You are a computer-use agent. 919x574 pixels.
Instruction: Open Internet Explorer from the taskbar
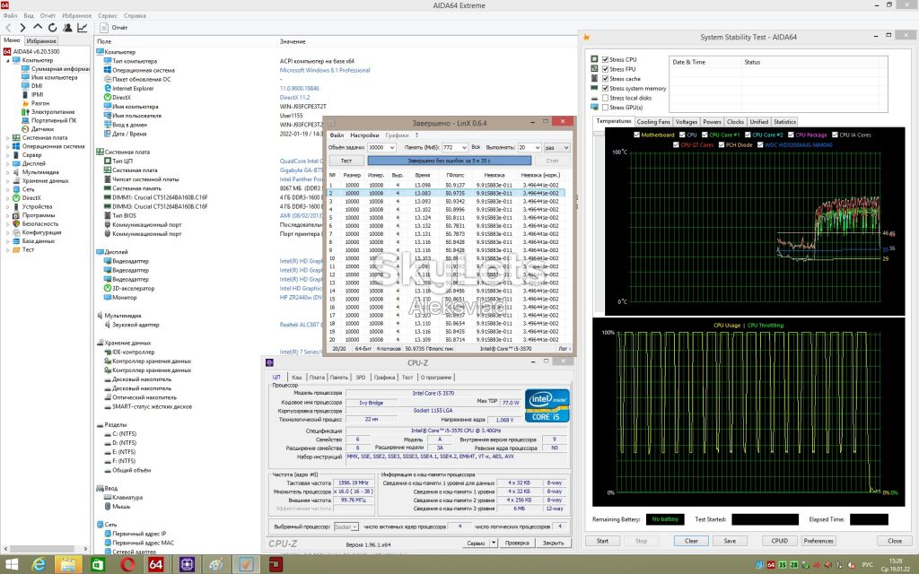point(39,565)
